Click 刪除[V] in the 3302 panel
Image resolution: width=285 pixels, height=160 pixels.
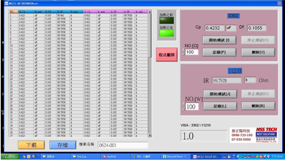point(258,52)
